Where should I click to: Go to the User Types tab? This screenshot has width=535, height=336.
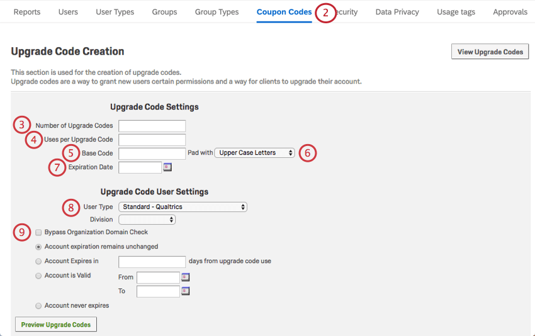115,12
